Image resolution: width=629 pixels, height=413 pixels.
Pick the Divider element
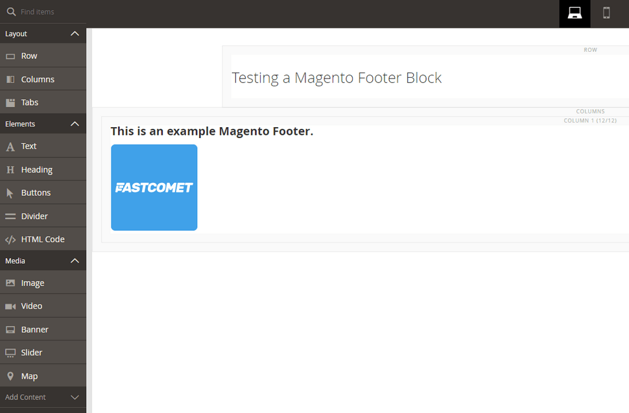[43, 216]
